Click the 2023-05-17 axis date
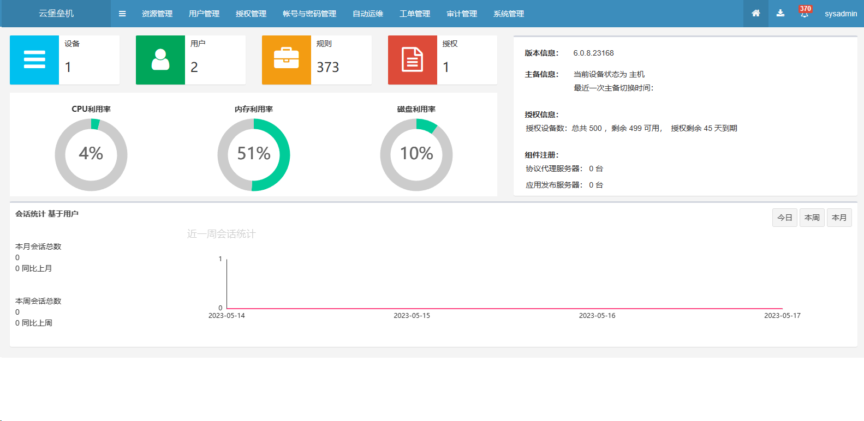Screen dimensions: 864x421 point(782,316)
